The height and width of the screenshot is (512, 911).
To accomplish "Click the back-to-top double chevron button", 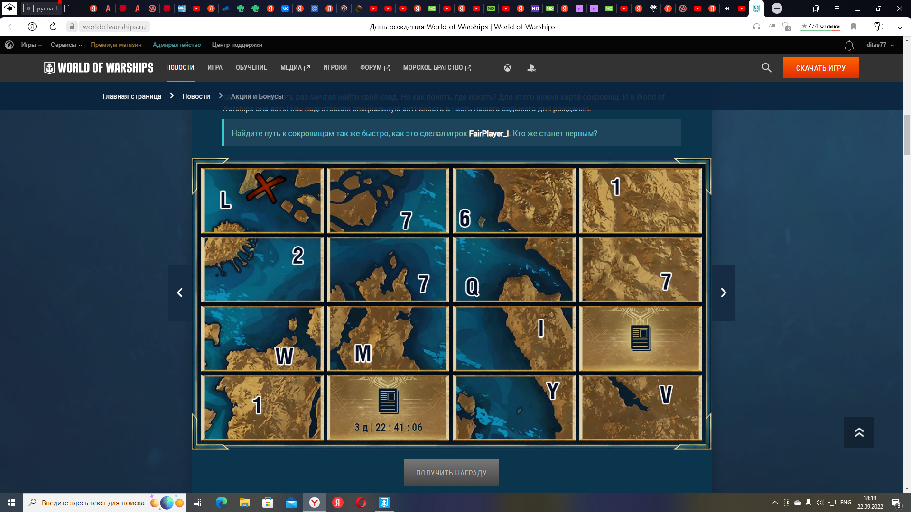I will click(x=859, y=432).
